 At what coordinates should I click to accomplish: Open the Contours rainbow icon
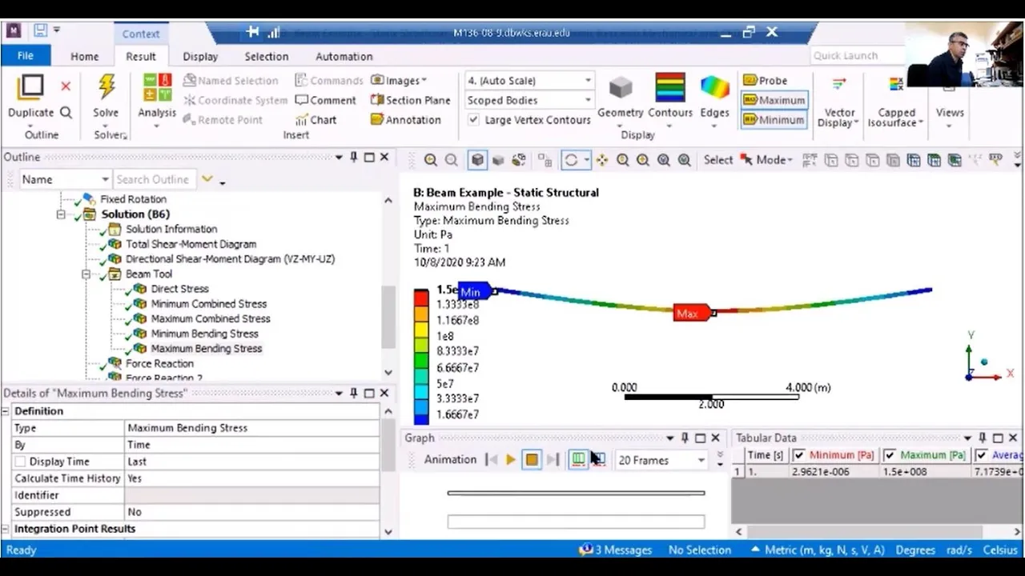click(669, 87)
